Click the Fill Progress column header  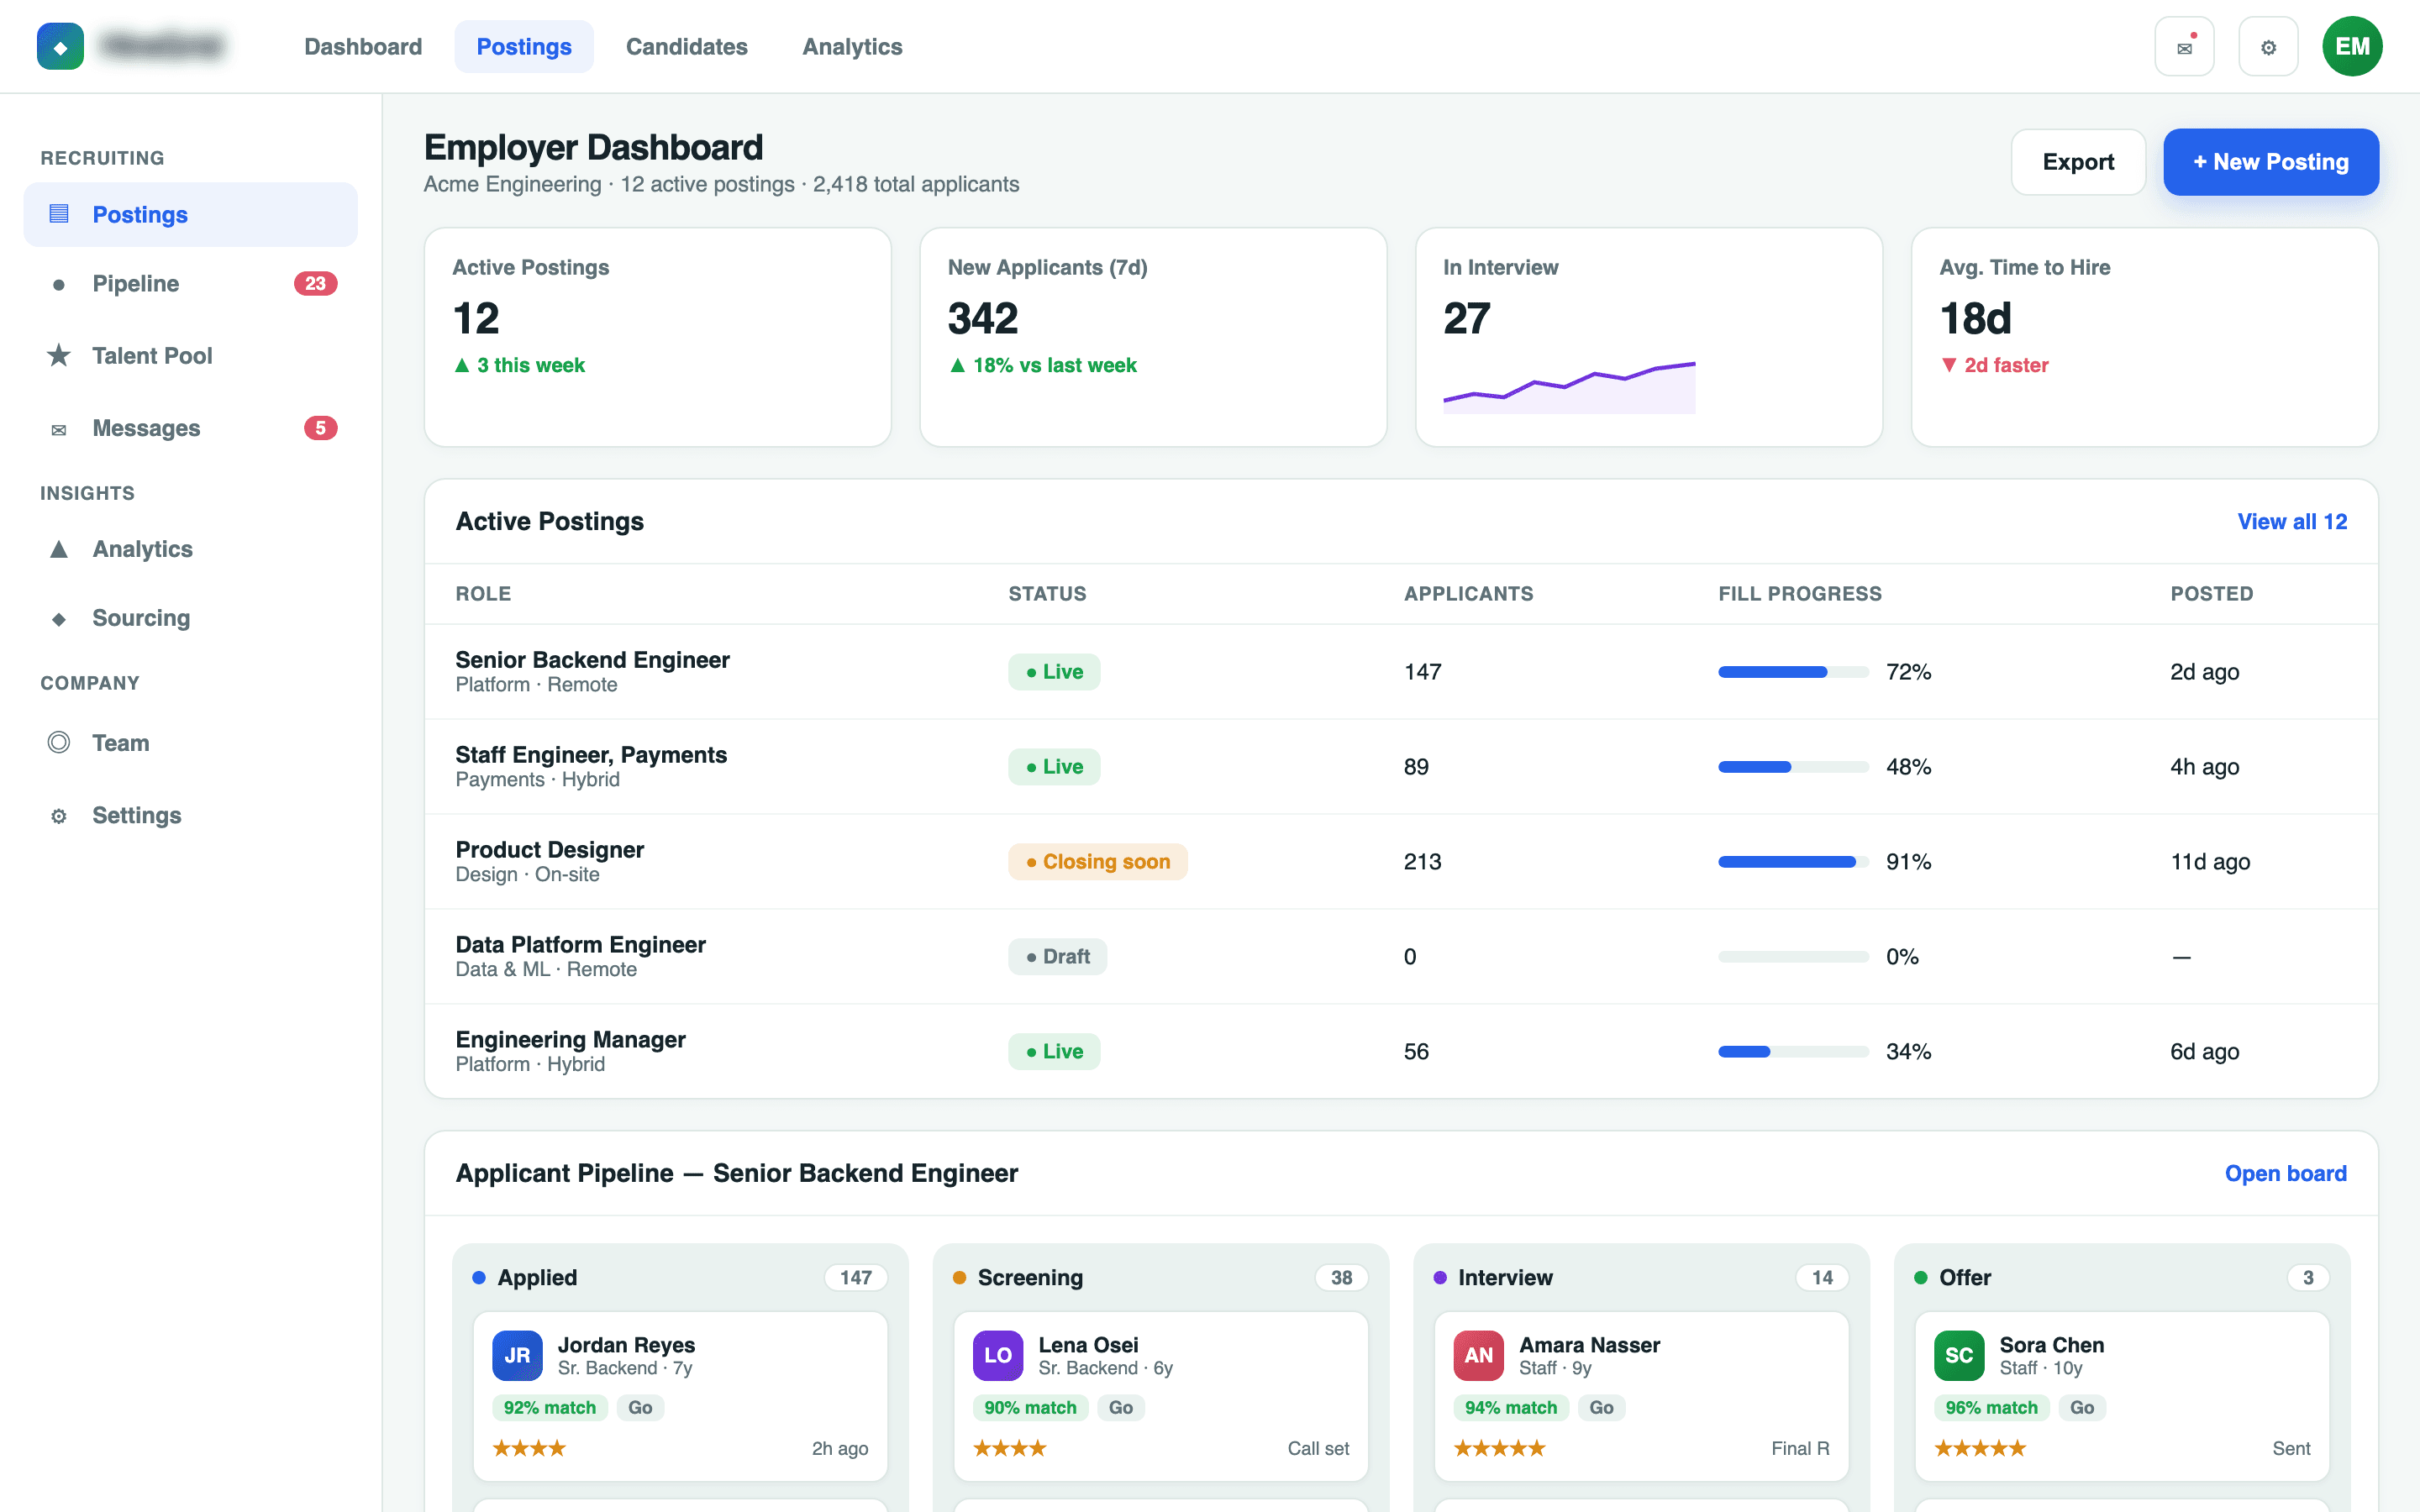(1800, 594)
